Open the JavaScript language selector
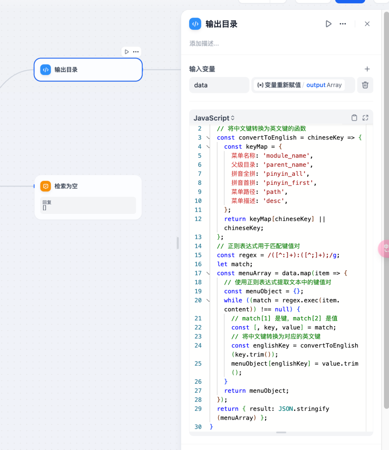 214,117
